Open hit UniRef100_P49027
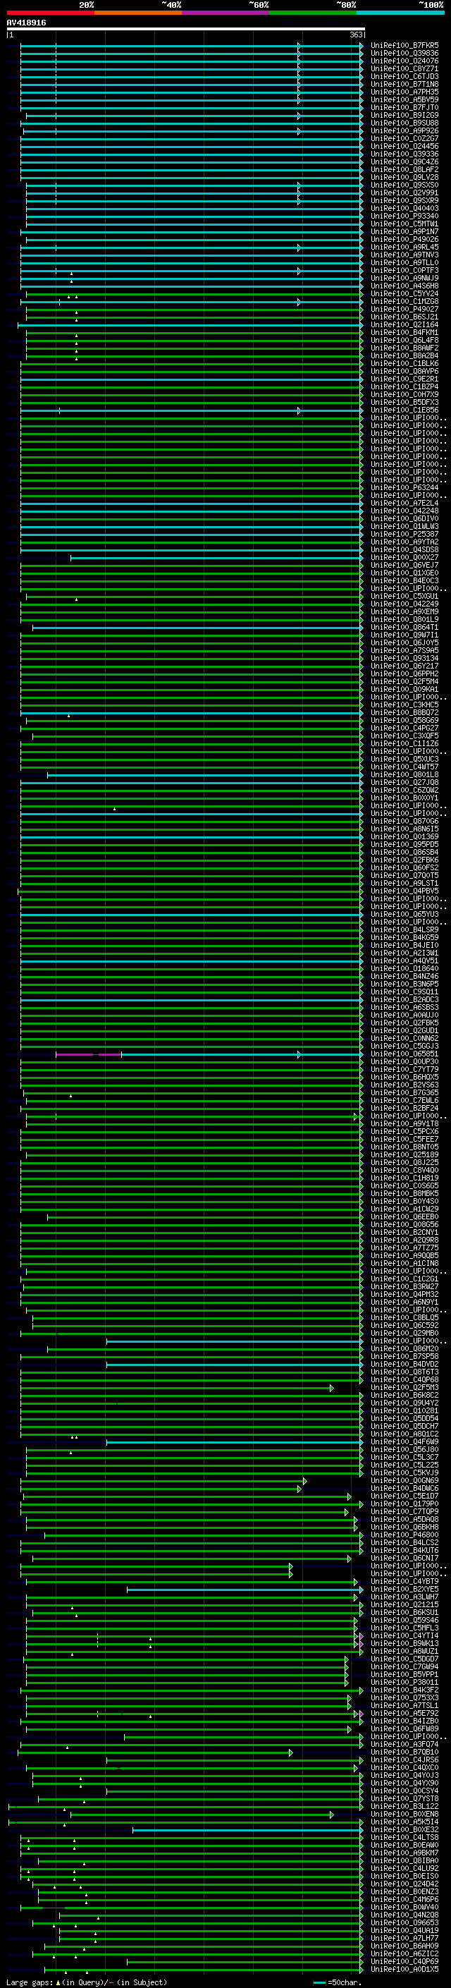 click(404, 310)
